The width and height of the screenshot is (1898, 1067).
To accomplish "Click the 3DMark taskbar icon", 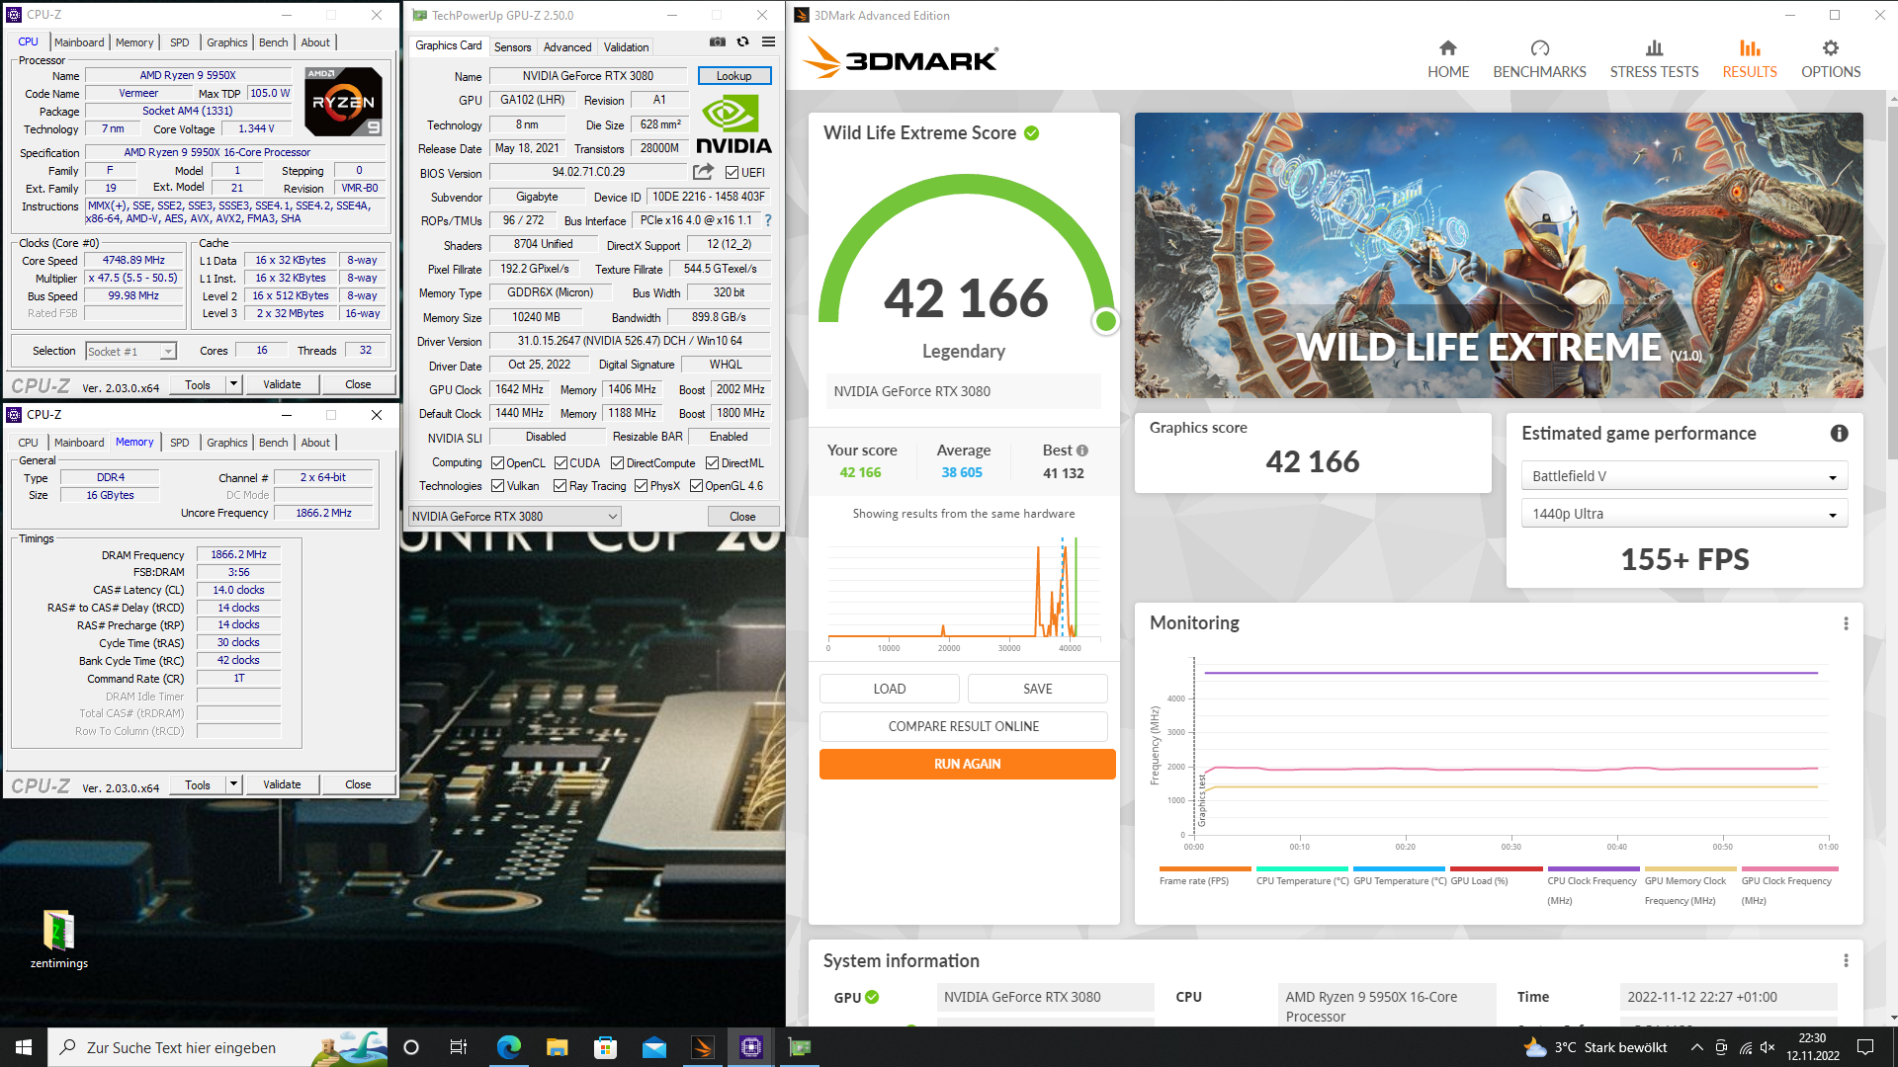I will coord(703,1047).
